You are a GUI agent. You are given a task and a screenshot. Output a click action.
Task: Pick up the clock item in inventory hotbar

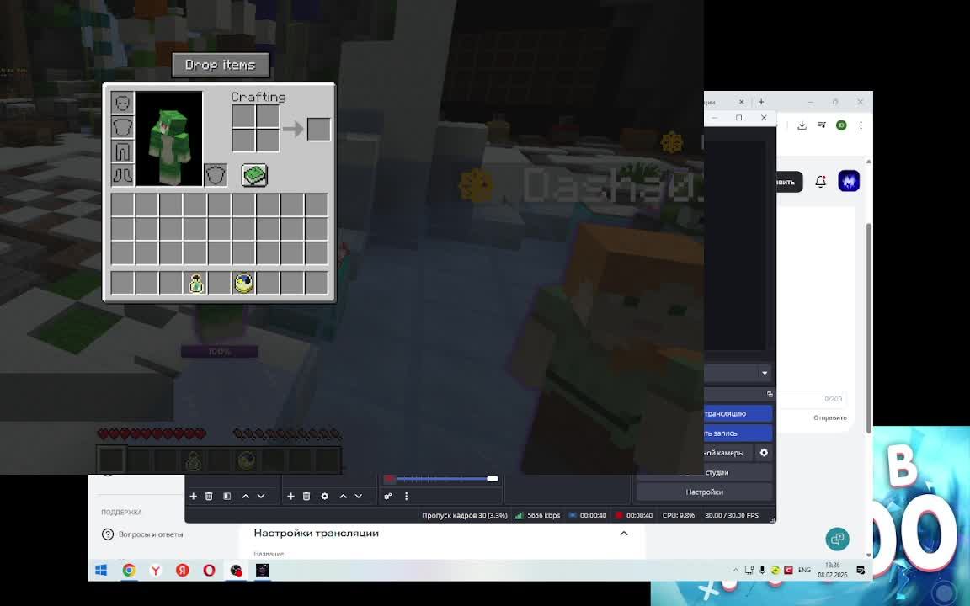(243, 283)
